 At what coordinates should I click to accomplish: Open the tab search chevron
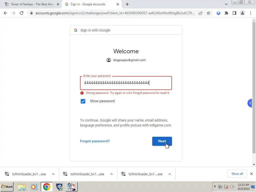pos(226,4)
